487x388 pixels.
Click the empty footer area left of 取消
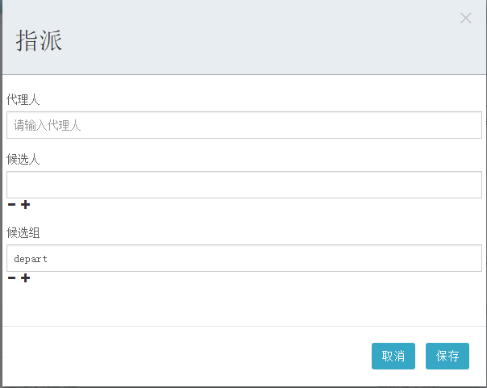(x=185, y=356)
